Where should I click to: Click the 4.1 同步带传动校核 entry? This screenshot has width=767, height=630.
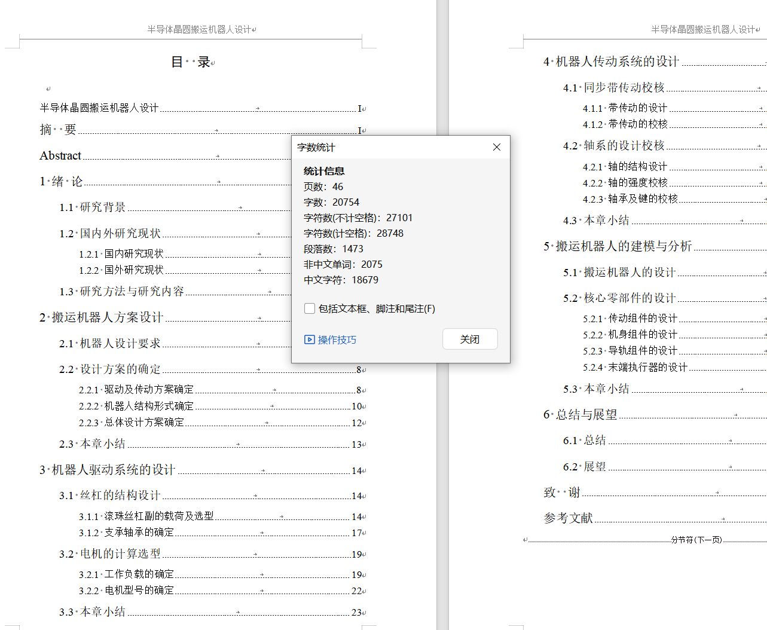(x=614, y=88)
